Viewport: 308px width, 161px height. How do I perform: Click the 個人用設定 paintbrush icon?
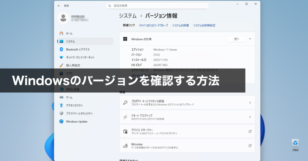(61, 65)
